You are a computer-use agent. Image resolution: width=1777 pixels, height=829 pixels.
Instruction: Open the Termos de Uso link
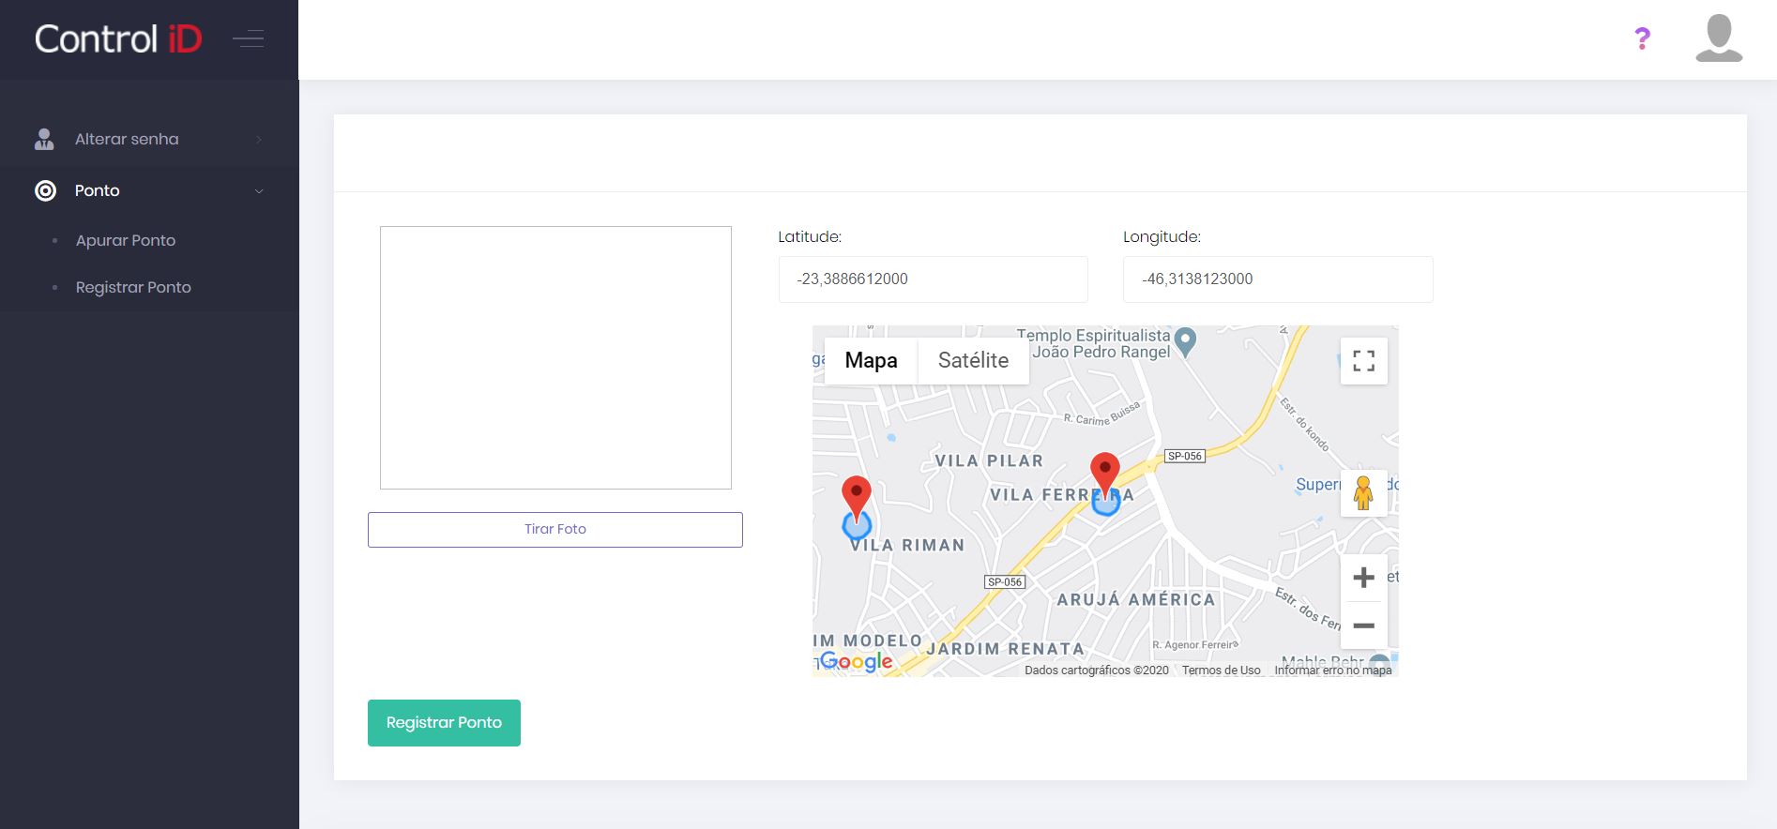click(1222, 670)
